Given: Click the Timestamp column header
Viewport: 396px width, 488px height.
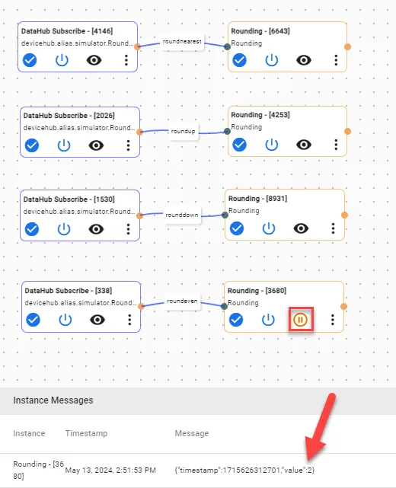Looking at the screenshot, I should point(86,433).
